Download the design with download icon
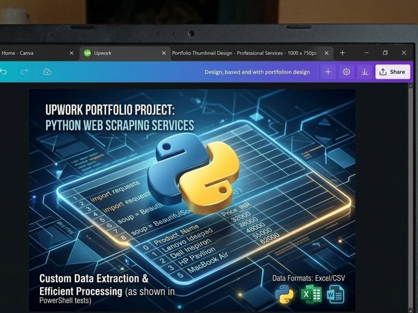 click(364, 72)
